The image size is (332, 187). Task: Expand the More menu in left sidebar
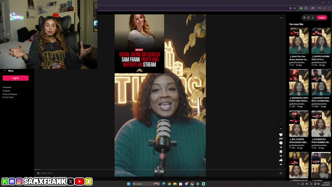[x=8, y=71]
